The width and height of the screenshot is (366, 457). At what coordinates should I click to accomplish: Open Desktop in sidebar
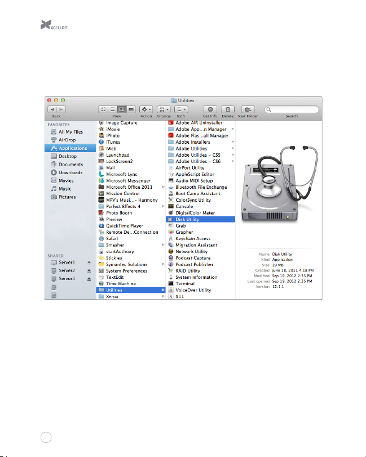coord(70,157)
